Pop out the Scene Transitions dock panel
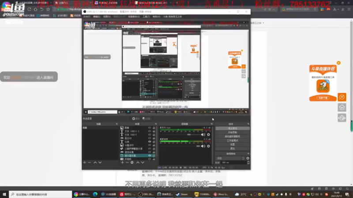The height and width of the screenshot is (198, 353). 248,154
